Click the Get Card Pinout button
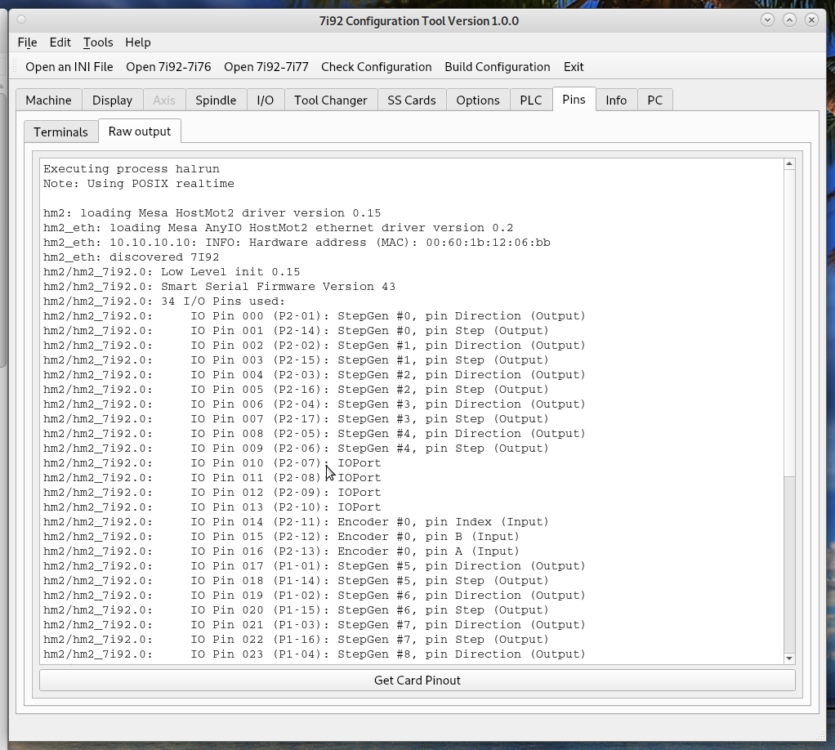The height and width of the screenshot is (750, 835). pyautogui.click(x=417, y=681)
